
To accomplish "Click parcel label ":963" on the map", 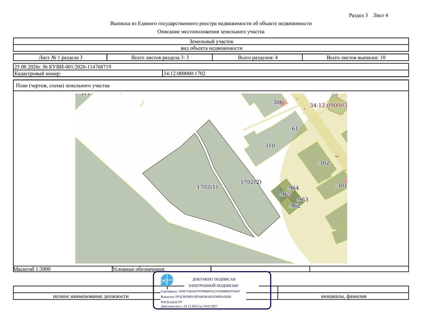I will 302,200.
